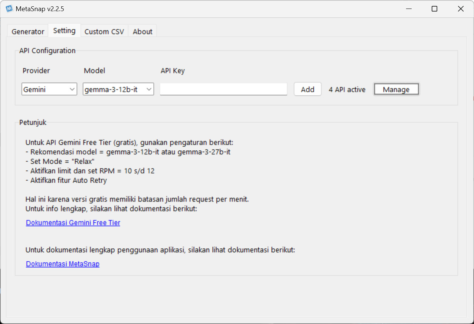
Task: Focus the API Key input field
Action: (223, 89)
